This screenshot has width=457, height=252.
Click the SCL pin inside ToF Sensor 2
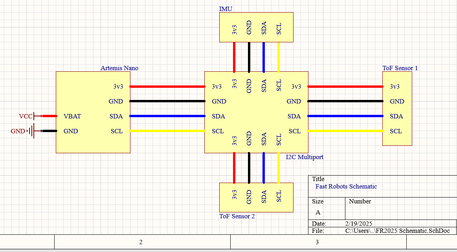(x=279, y=196)
